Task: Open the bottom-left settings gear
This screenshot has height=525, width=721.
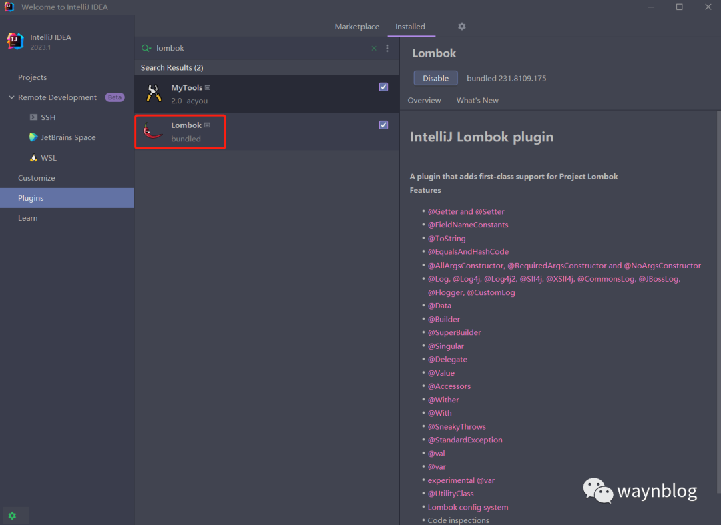Action: pyautogui.click(x=13, y=516)
